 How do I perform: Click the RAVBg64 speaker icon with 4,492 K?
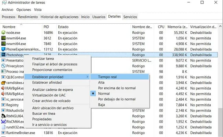pos(3,94)
